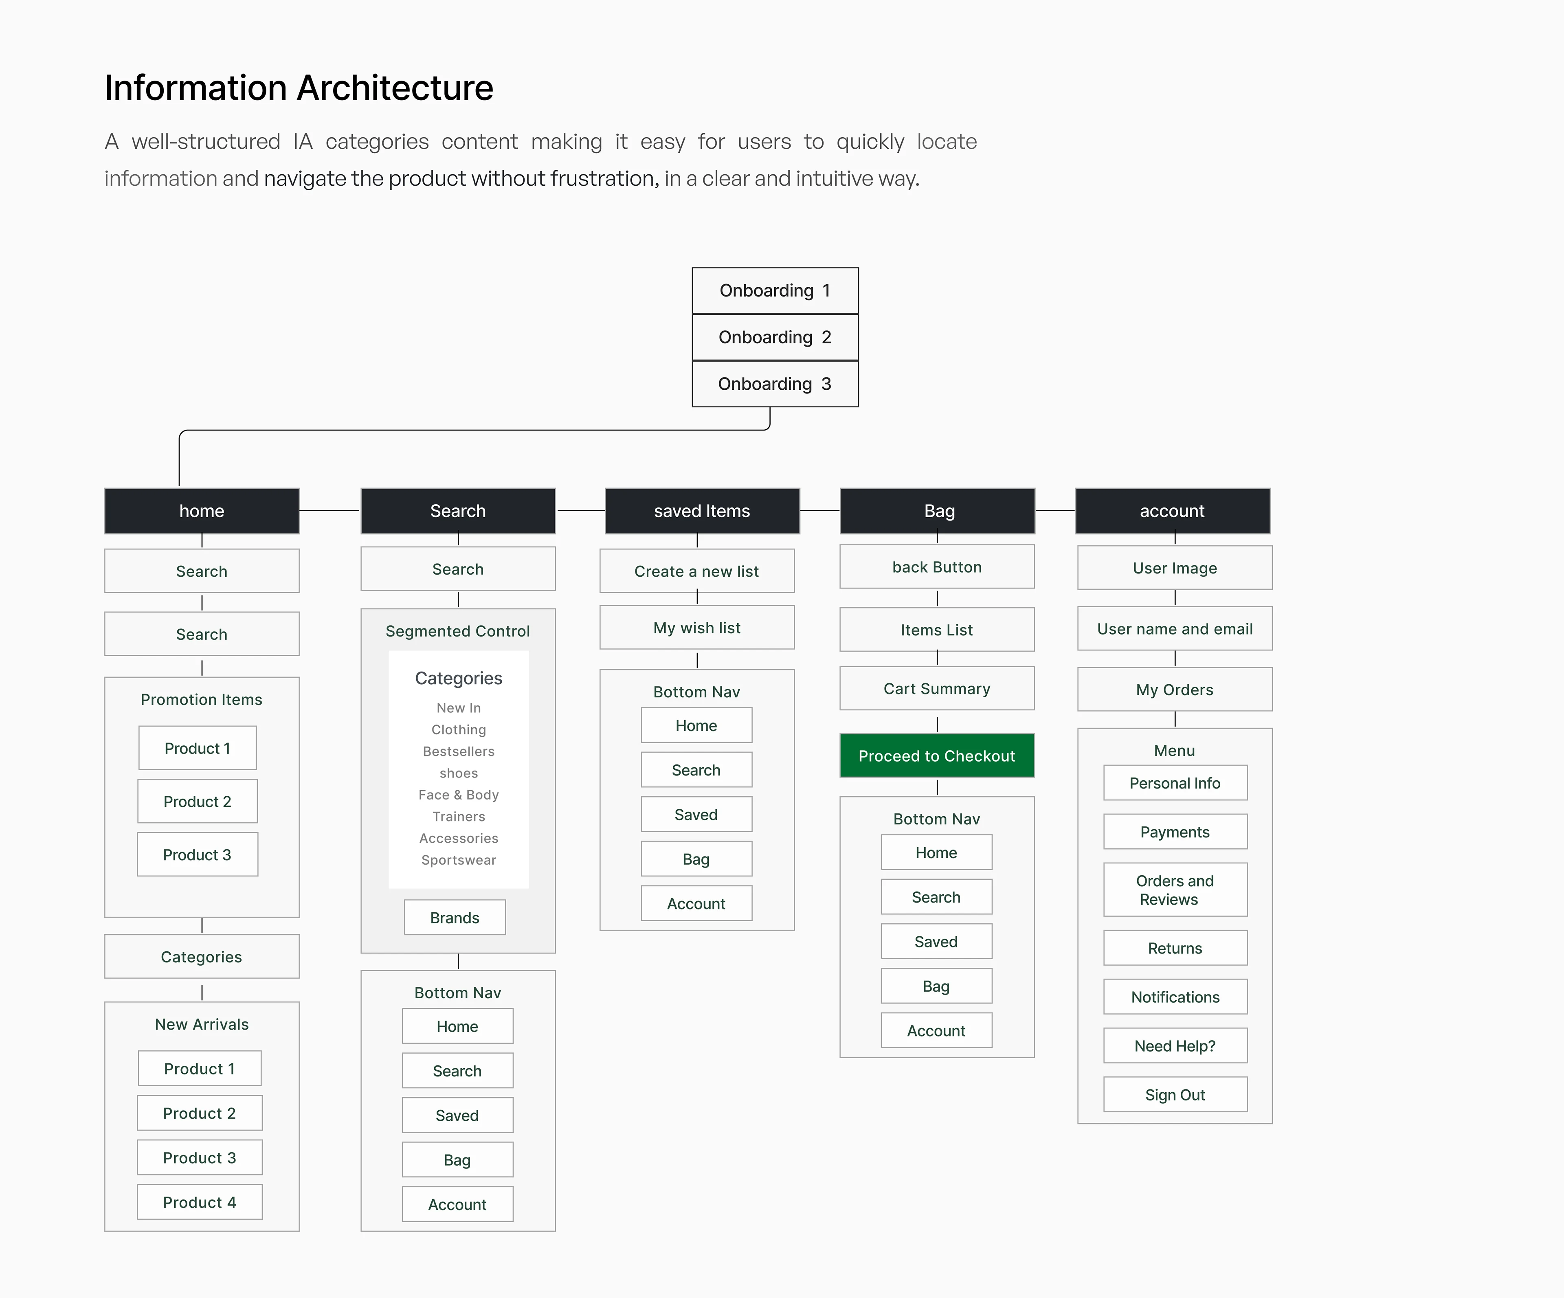Click the Trainers category text
This screenshot has height=1298, width=1564.
459,816
